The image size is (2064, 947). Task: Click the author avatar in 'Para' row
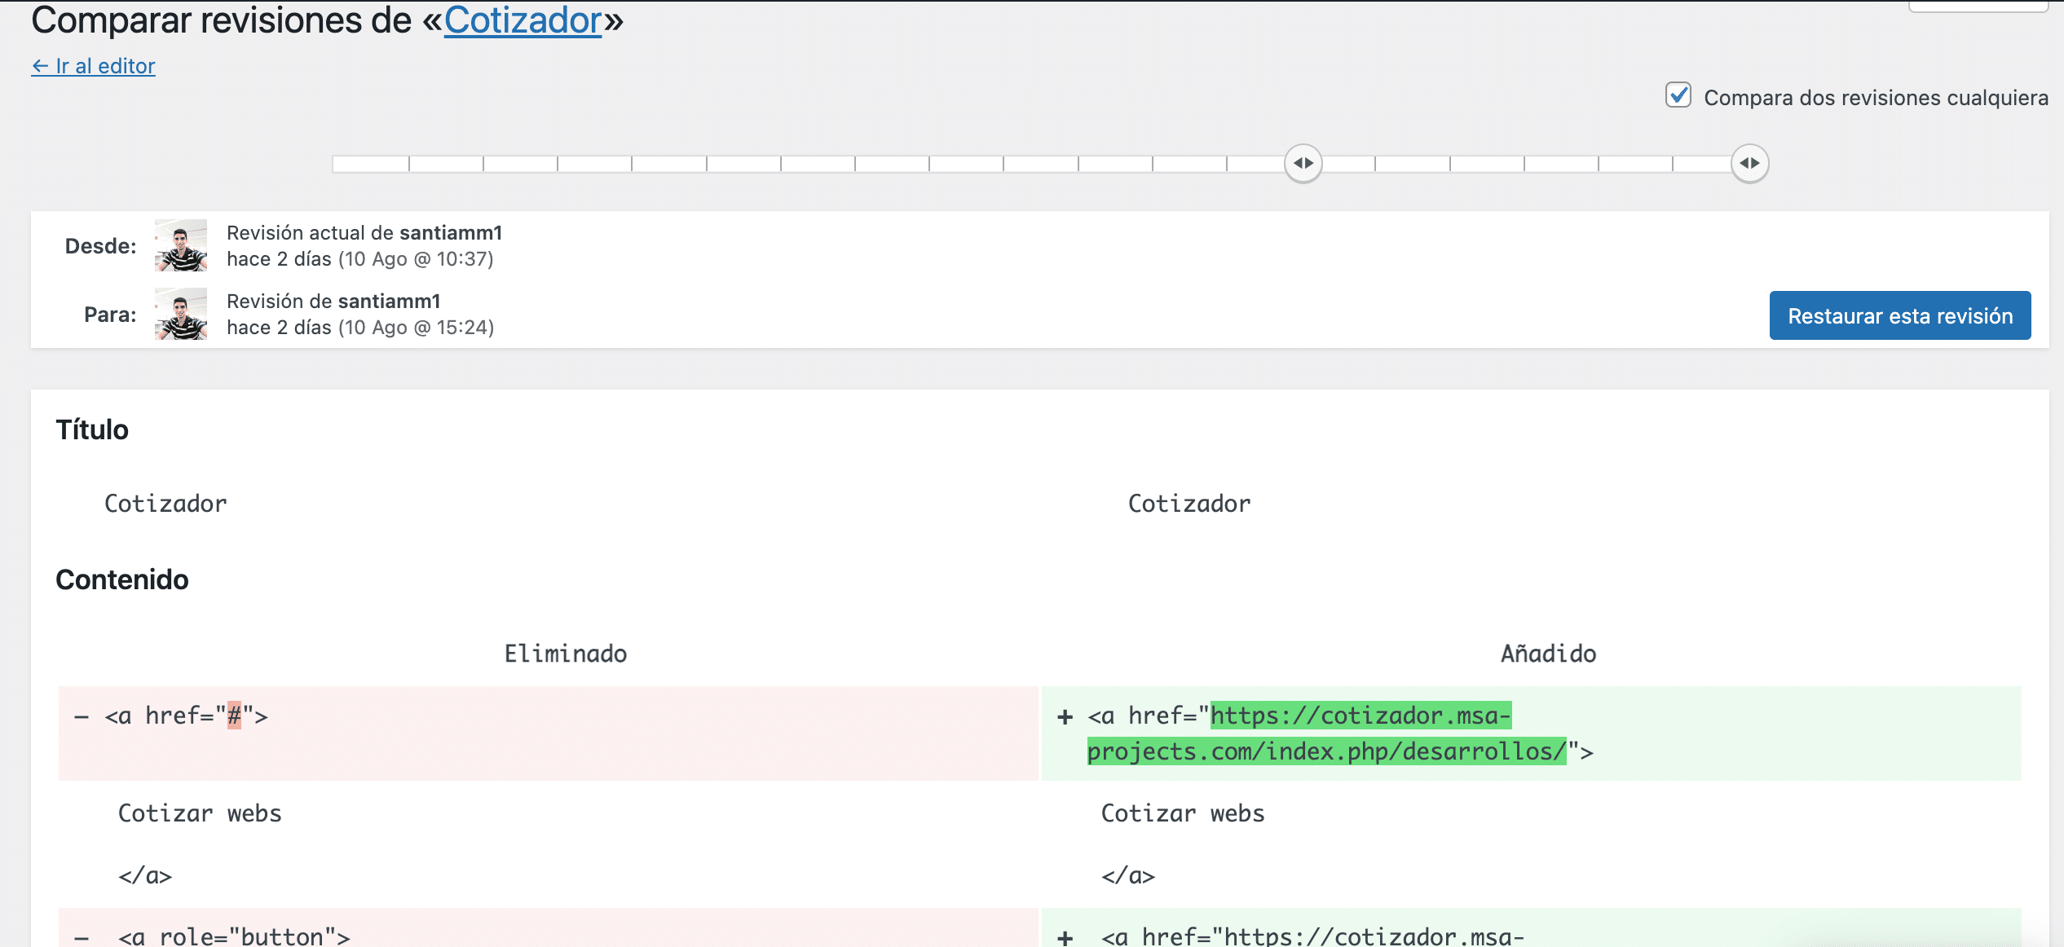(x=181, y=314)
